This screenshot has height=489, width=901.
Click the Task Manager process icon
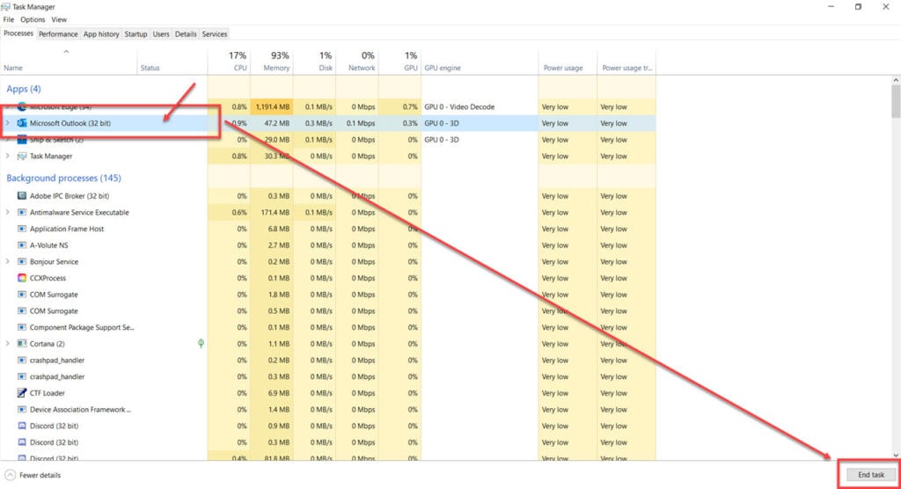tap(22, 157)
